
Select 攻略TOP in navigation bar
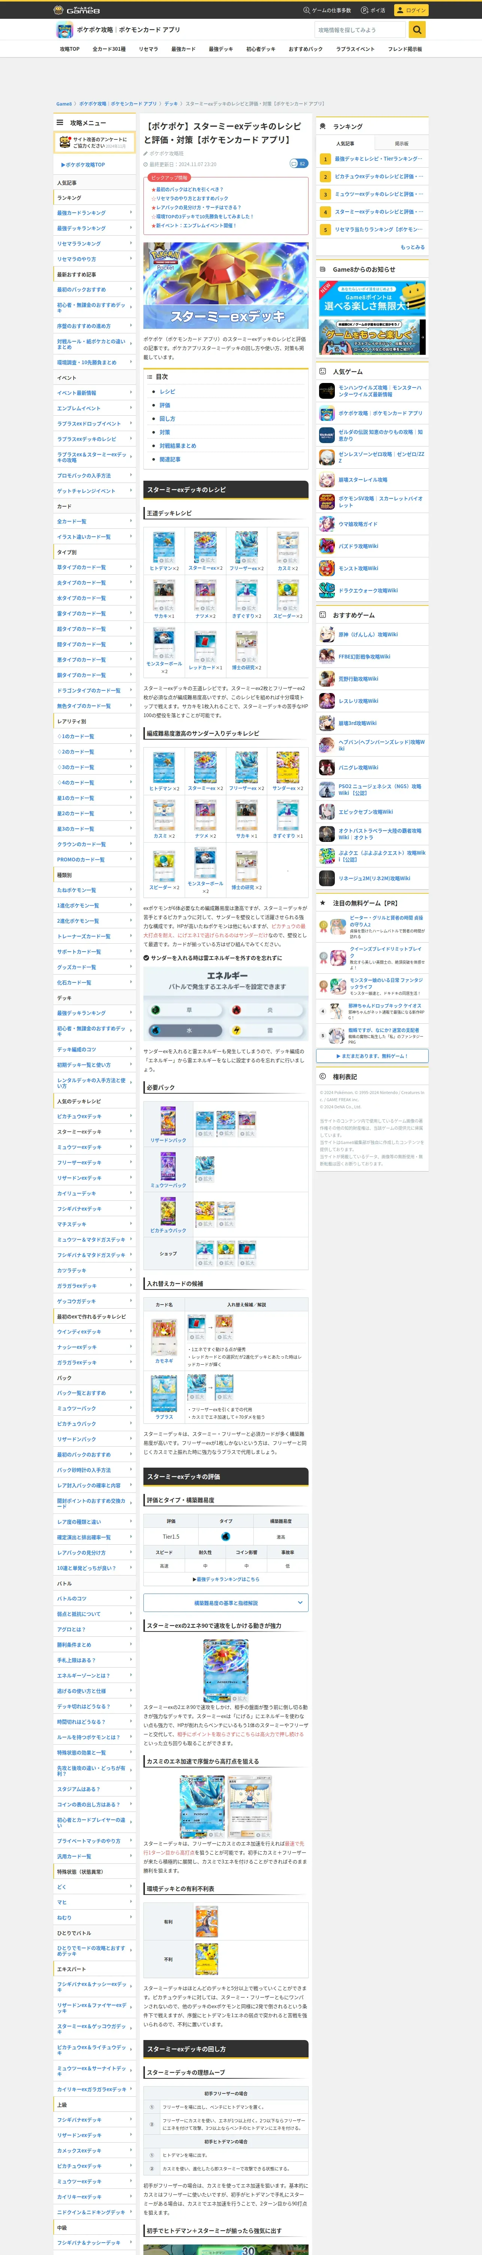pos(69,49)
